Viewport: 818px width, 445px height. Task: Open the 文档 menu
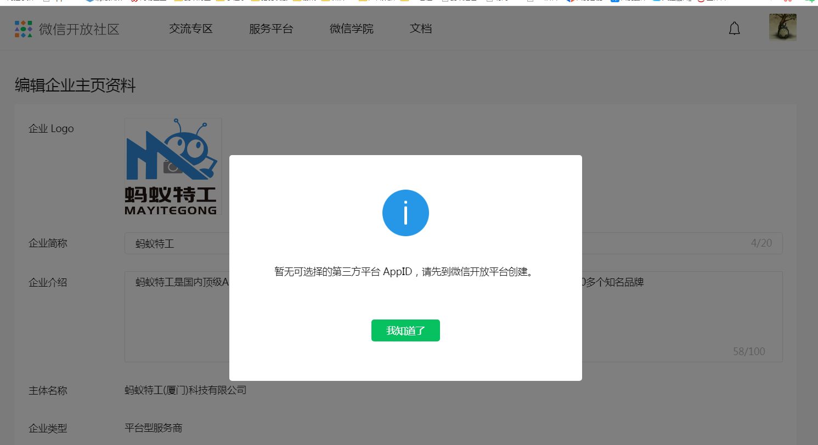(421, 28)
